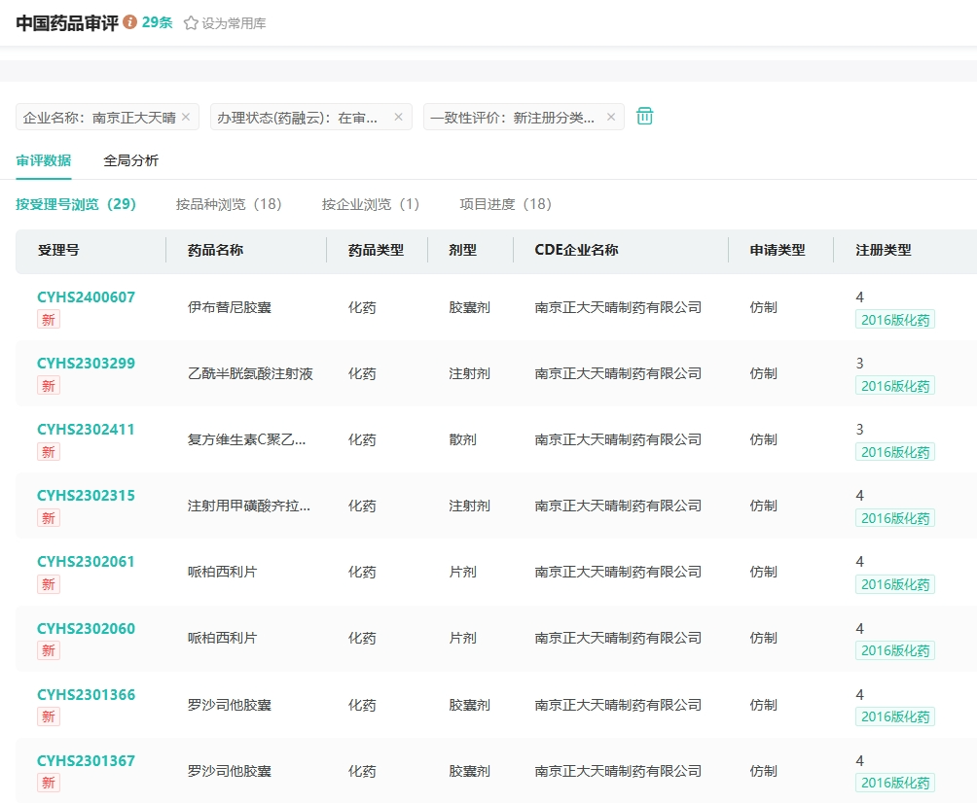Click the star icon to set as favorite database
This screenshot has height=803, width=977.
click(191, 23)
